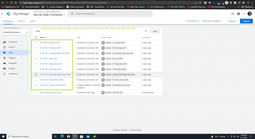The image size is (255, 139).
Task: Open Triggers from the sidebar
Action: tap(12, 58)
